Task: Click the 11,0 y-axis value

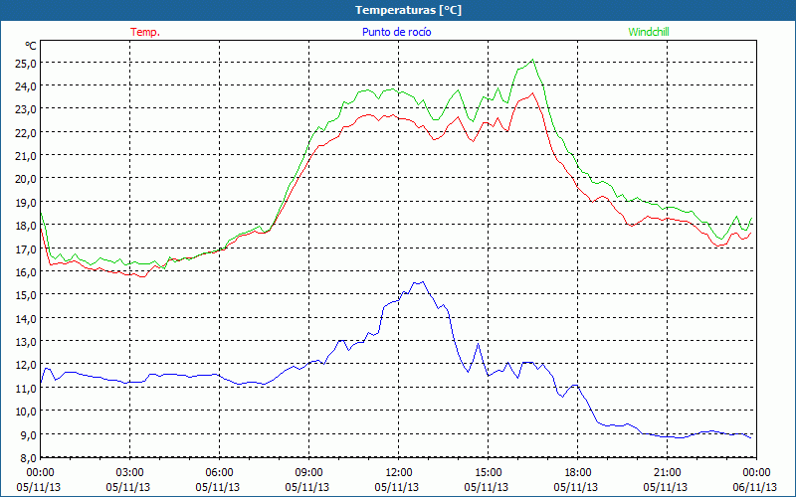Action: pyautogui.click(x=27, y=388)
